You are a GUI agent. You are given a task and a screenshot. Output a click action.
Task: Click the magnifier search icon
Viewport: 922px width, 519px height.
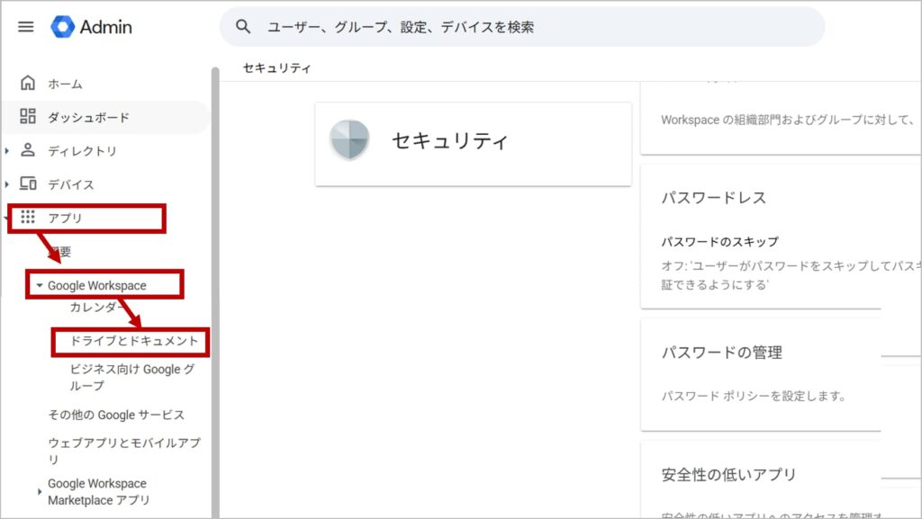(x=243, y=26)
